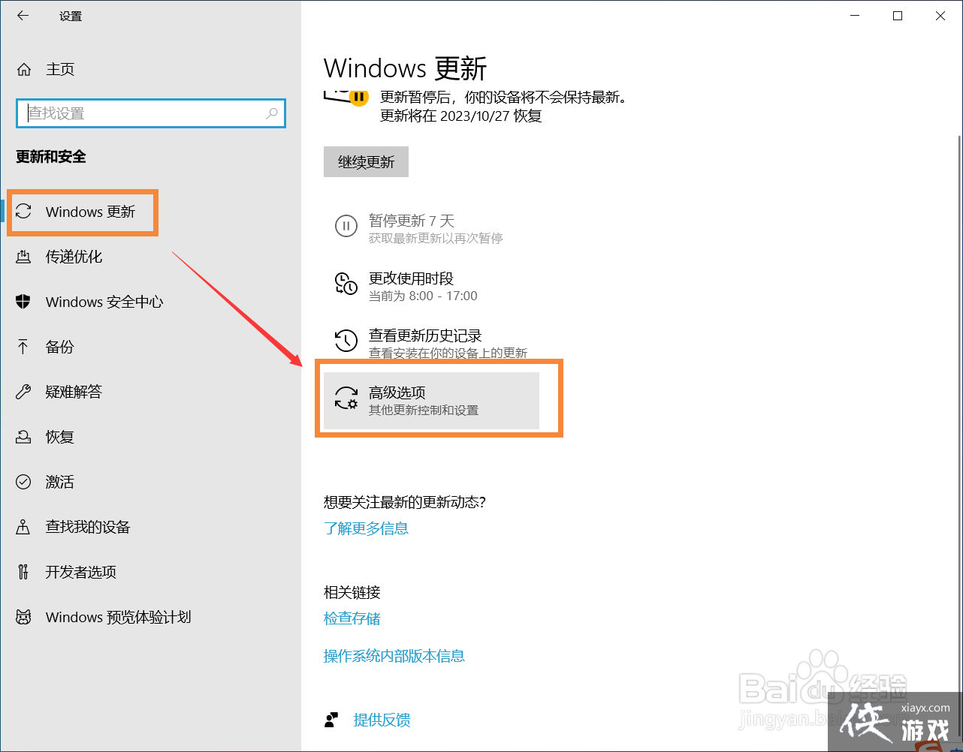The height and width of the screenshot is (752, 963).
Task: Click the 相关链接 heading
Action: click(352, 592)
